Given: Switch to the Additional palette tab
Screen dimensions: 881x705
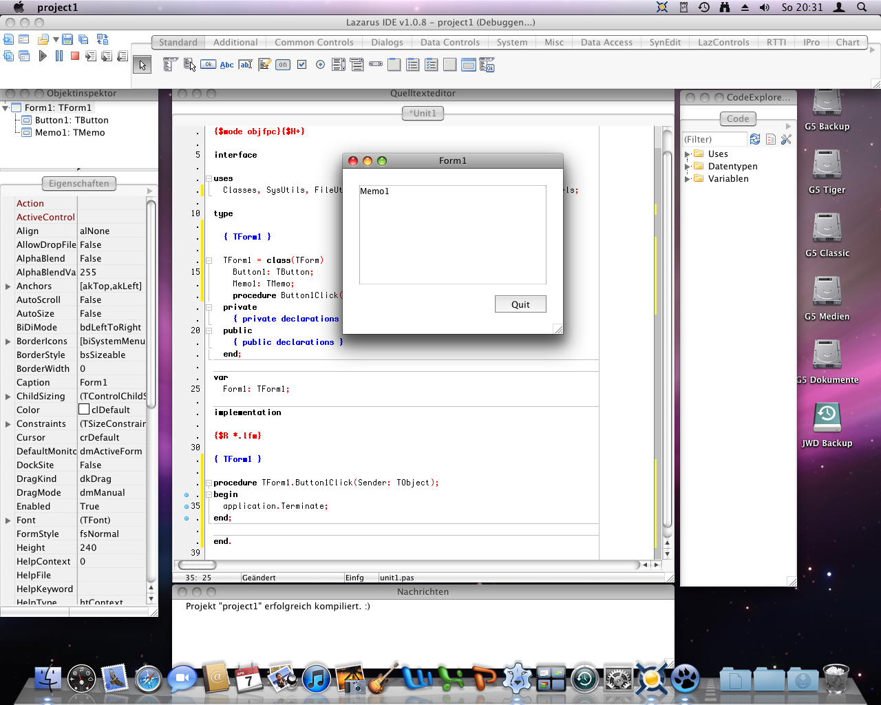Looking at the screenshot, I should pos(235,42).
